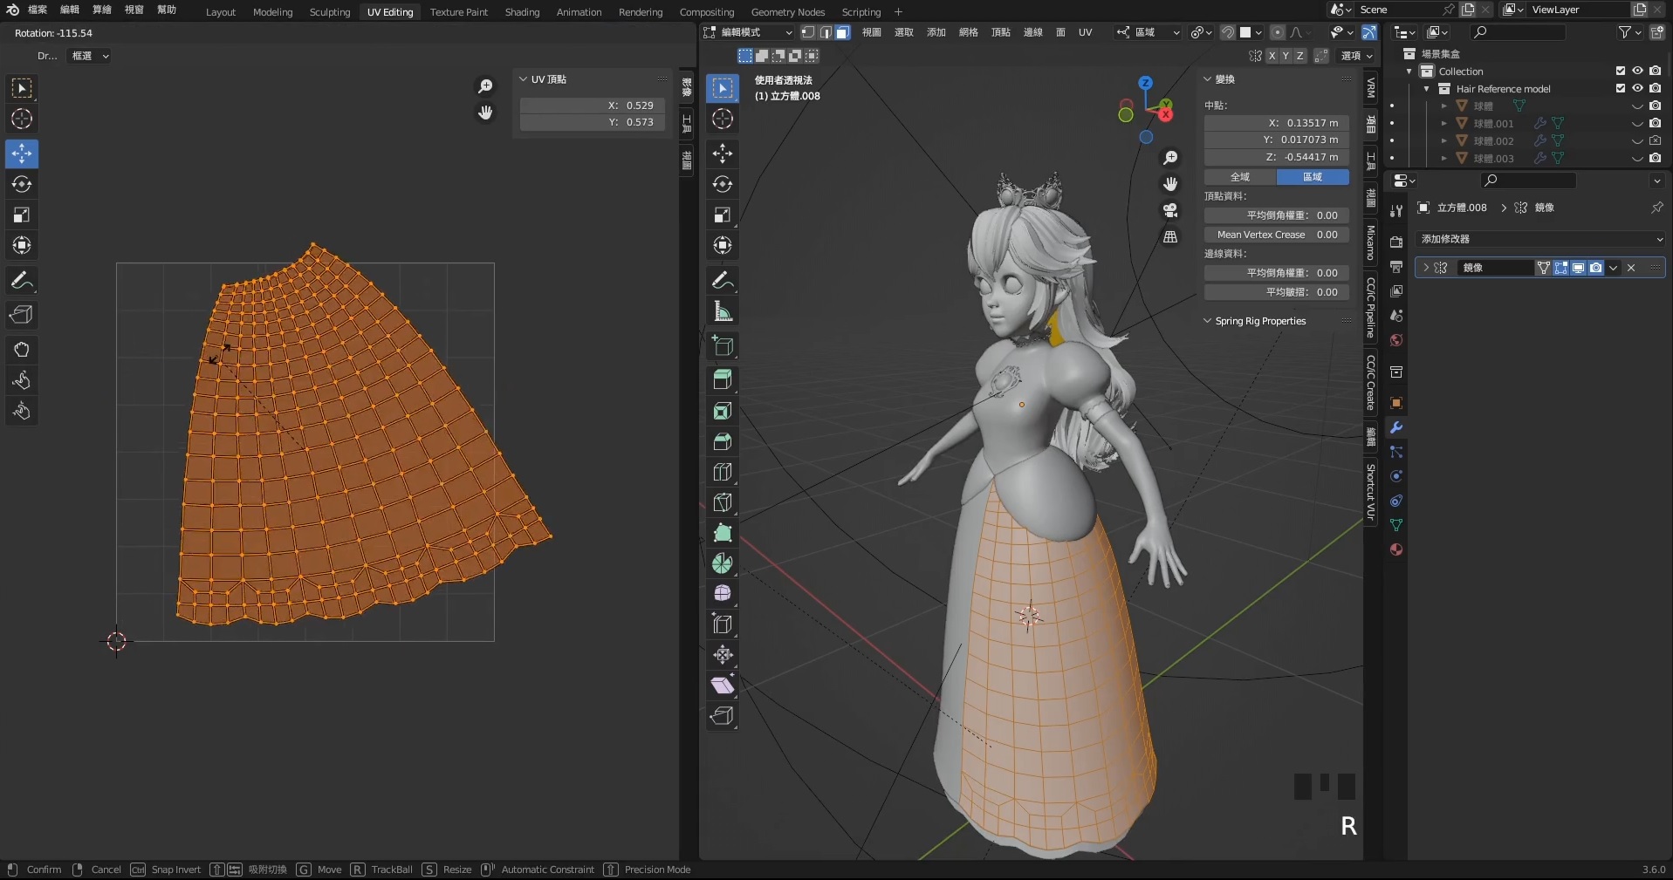Screen dimensions: 1673x880
Task: Open the 區域 transform orientation dropdown
Action: tap(1148, 32)
